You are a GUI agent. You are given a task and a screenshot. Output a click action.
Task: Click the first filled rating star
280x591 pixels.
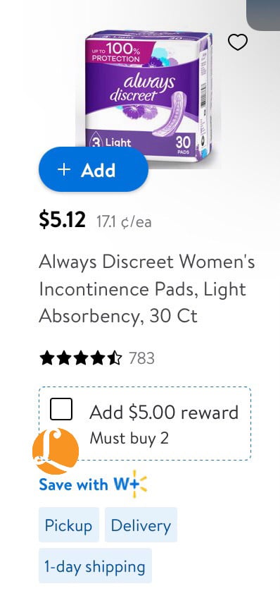pos(46,358)
